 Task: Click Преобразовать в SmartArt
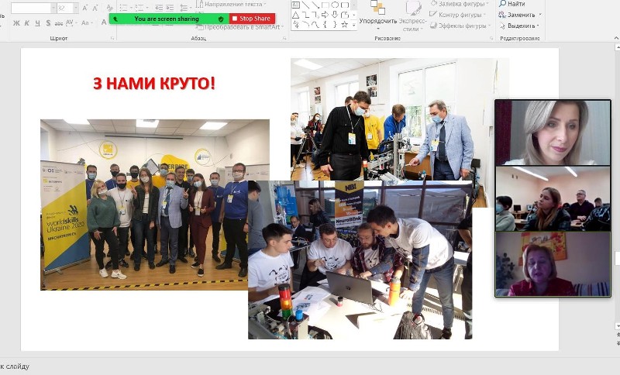pyautogui.click(x=239, y=27)
